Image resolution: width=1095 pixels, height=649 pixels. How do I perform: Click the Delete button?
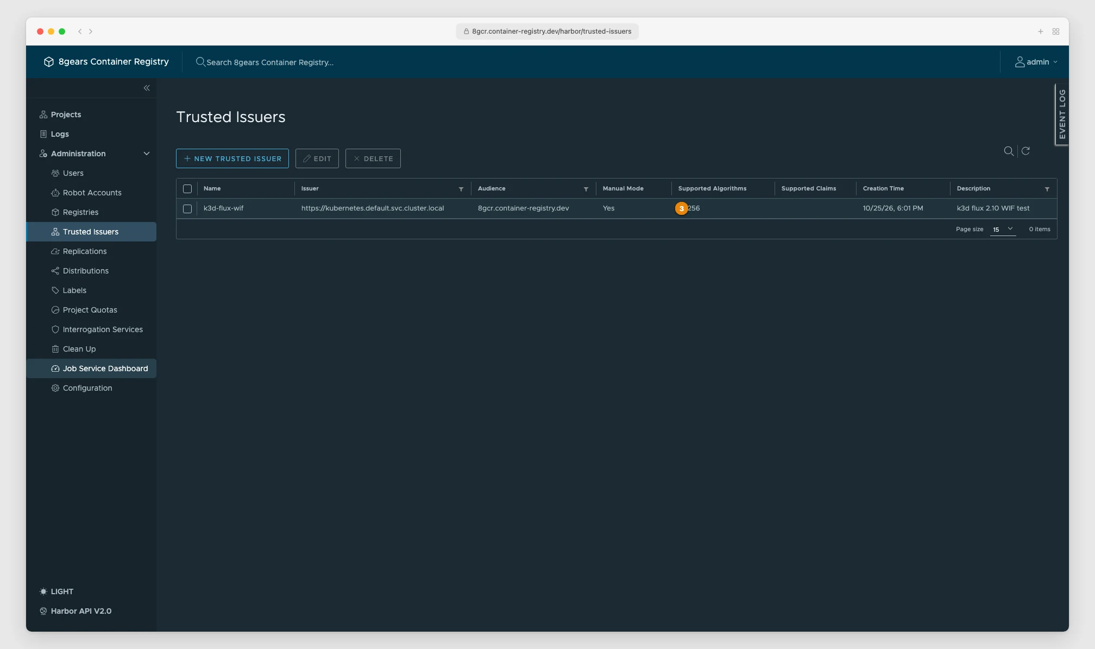[373, 158]
